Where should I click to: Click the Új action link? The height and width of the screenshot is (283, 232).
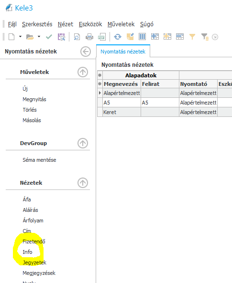click(x=25, y=89)
